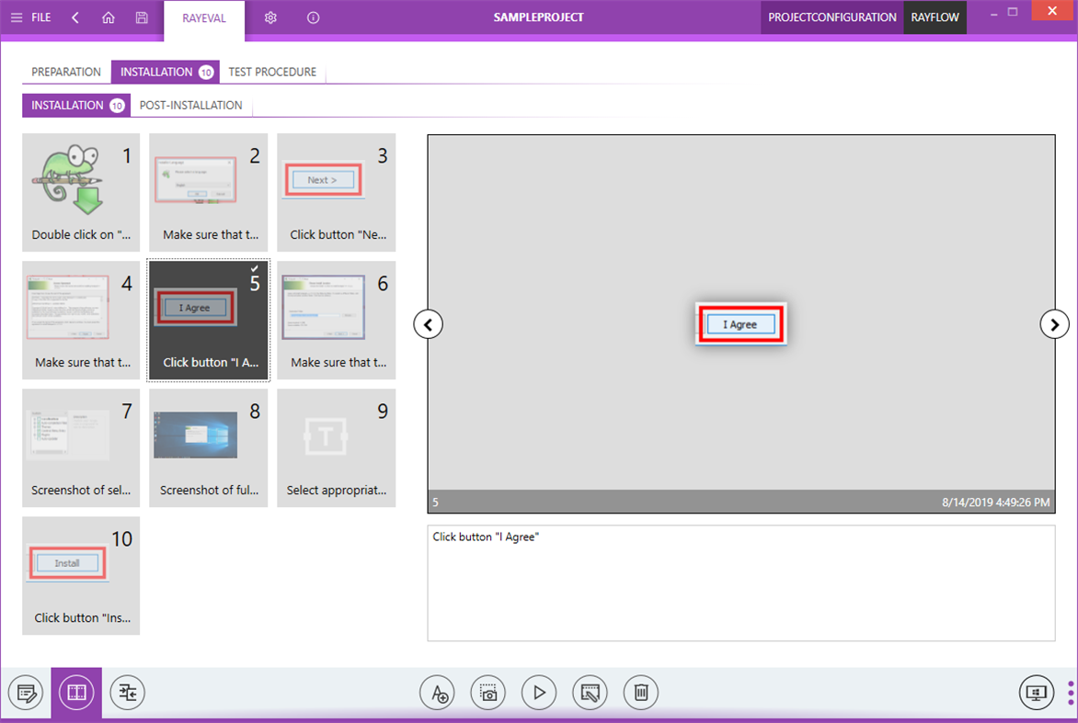
Task: Select step 10 'Click button Install' thumbnail
Action: (x=81, y=576)
